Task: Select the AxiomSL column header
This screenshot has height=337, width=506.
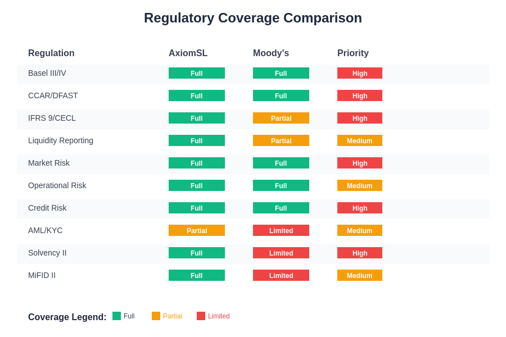Action: (x=188, y=53)
